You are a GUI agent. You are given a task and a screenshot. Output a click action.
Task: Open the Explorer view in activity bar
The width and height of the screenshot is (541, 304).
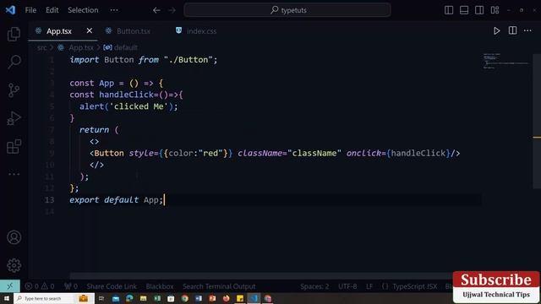click(14, 34)
